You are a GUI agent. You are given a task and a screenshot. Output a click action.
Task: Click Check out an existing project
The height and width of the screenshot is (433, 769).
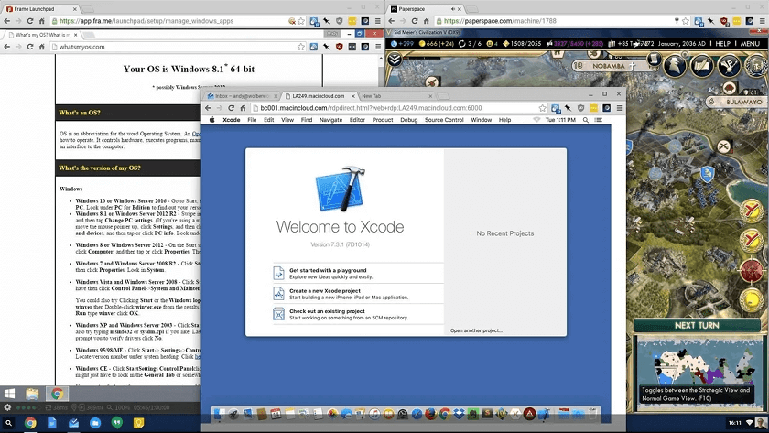pos(327,313)
